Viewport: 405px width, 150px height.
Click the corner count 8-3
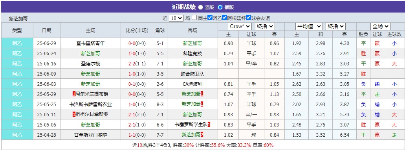(x=159, y=105)
